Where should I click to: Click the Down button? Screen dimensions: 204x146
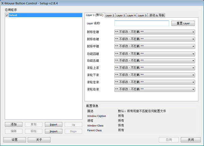(73, 131)
